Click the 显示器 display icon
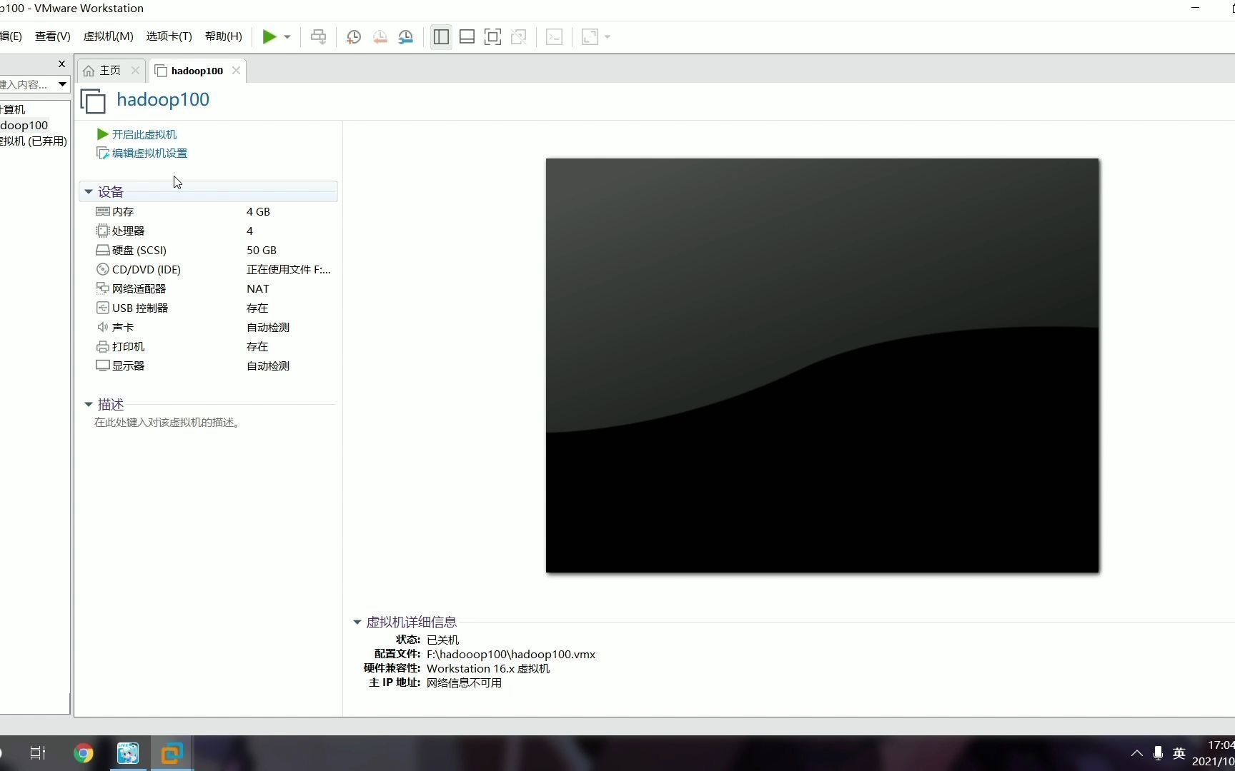The width and height of the screenshot is (1235, 771). click(x=103, y=366)
